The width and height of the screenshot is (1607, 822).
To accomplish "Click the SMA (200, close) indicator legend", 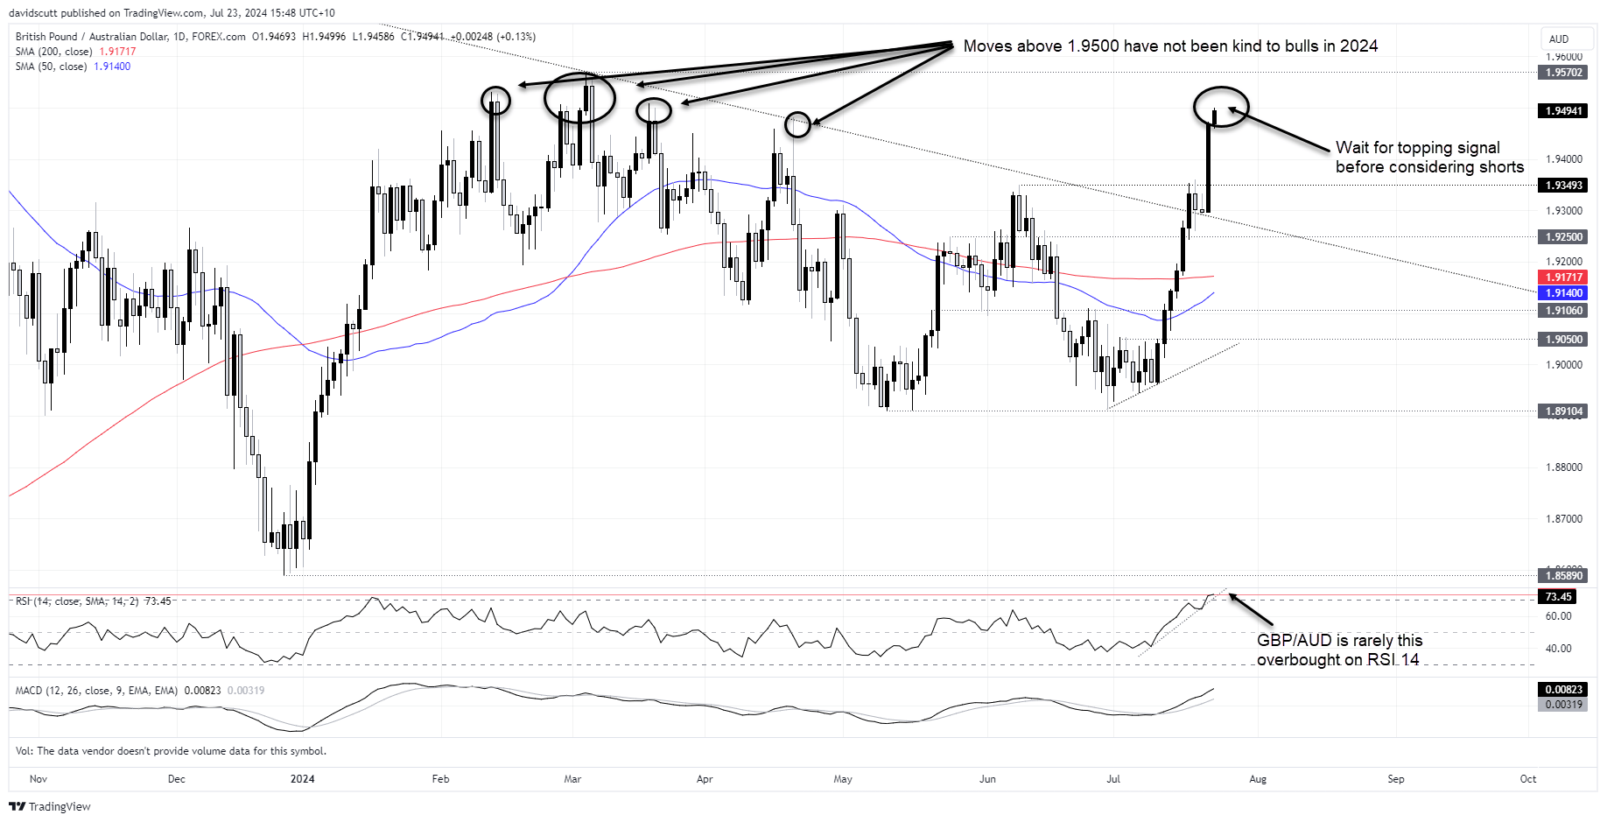I will pyautogui.click(x=75, y=52).
